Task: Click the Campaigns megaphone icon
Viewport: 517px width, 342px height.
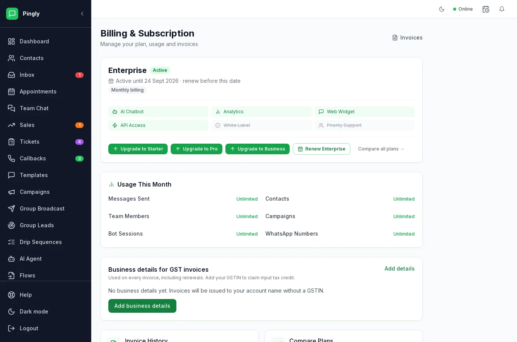Action: coord(11,192)
